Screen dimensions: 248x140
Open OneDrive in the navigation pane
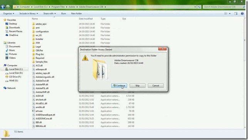click(13, 35)
